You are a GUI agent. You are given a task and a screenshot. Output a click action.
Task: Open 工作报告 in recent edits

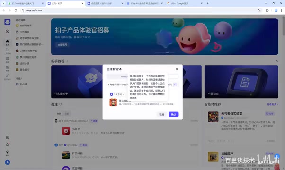point(24,32)
